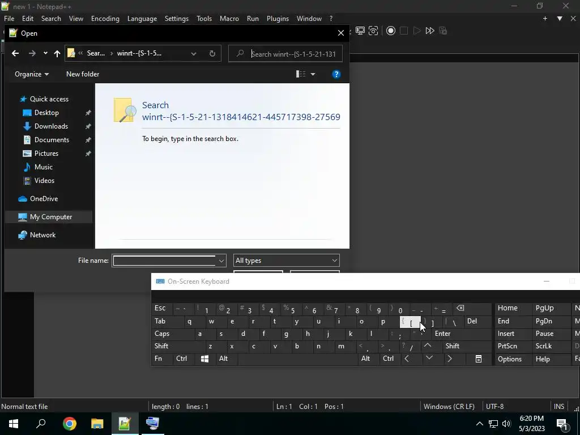Open File Explorer from the taskbar
Screen dimensions: 580x435
[x=97, y=424]
